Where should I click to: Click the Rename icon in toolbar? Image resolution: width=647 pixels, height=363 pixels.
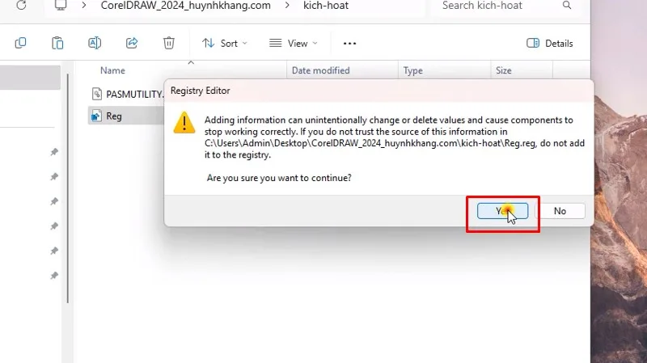pos(95,43)
